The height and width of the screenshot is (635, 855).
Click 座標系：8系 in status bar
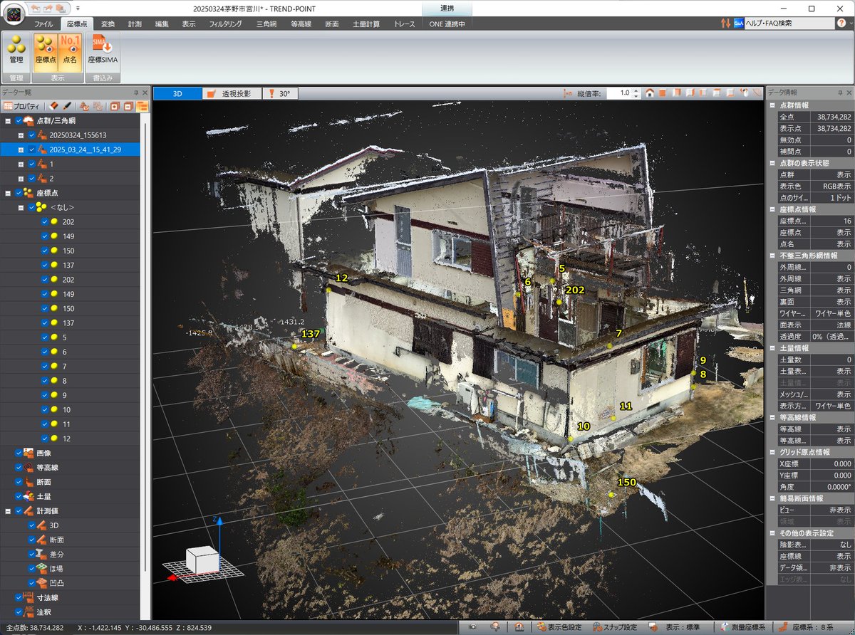pos(806,627)
